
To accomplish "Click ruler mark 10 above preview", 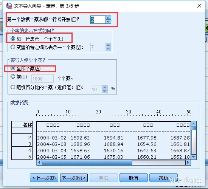I will tap(68, 112).
